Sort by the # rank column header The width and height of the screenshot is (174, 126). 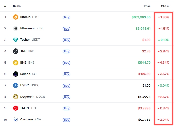(5, 6)
